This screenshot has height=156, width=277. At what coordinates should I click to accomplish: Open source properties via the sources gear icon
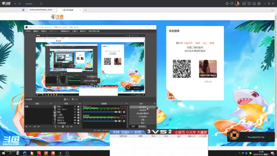tap(63, 127)
